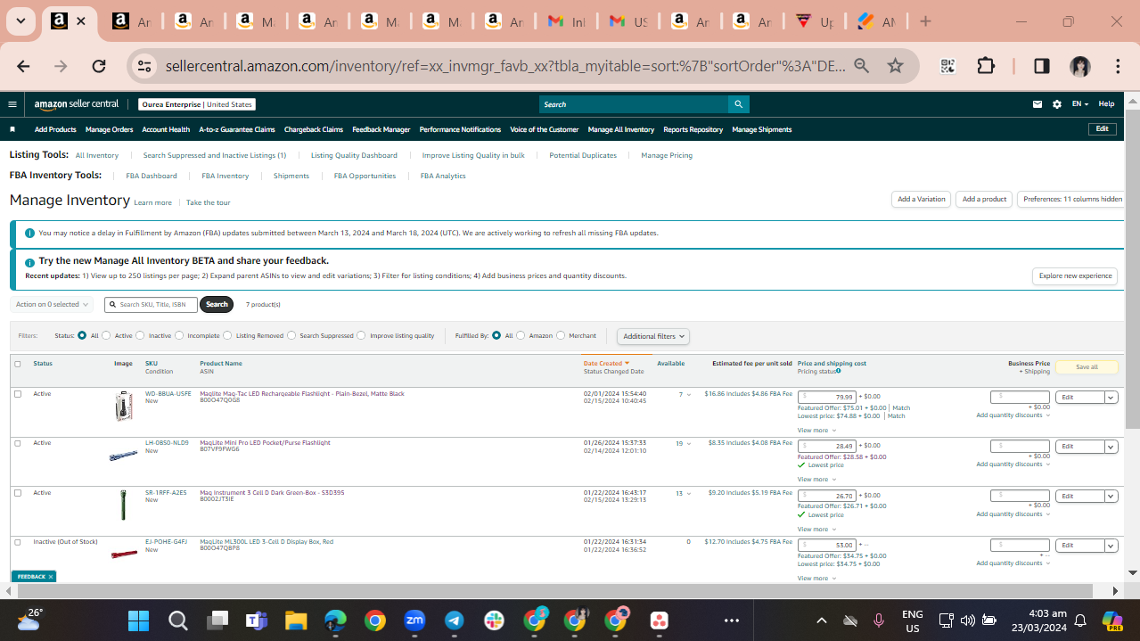The image size is (1140, 641).
Task: Open File Explorer from the taskbar
Action: point(296,620)
